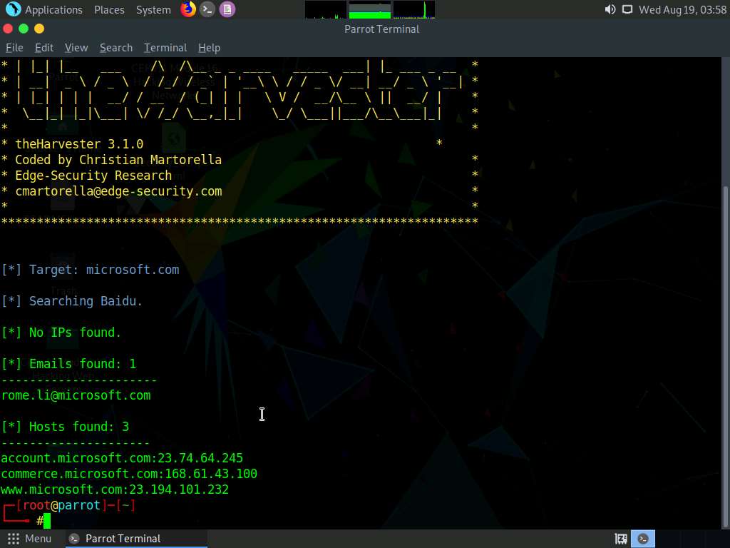Click the show desktop icon in bottom panel

point(621,539)
